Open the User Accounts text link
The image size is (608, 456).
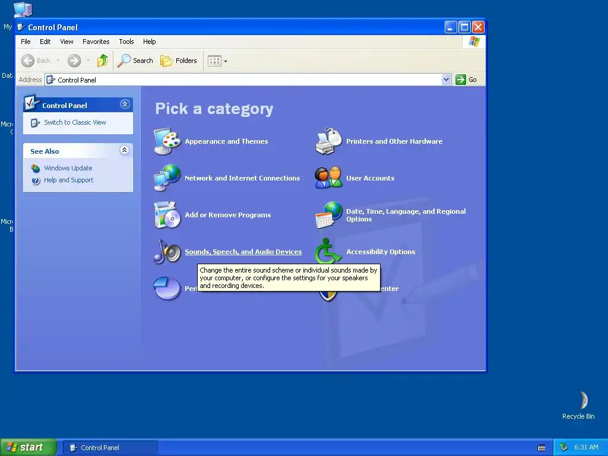(370, 178)
